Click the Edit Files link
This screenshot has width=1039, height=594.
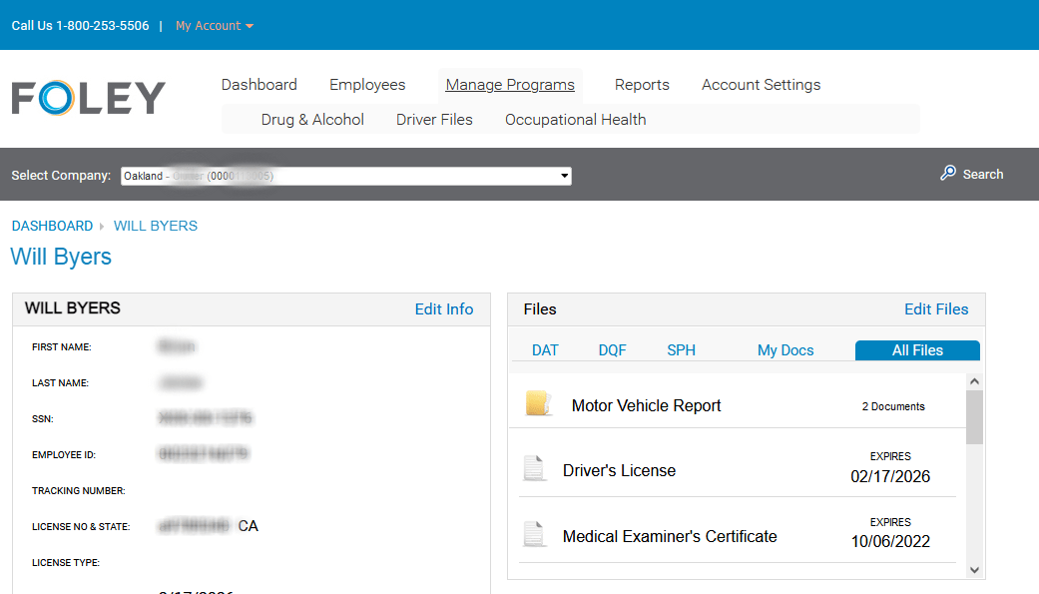935,309
